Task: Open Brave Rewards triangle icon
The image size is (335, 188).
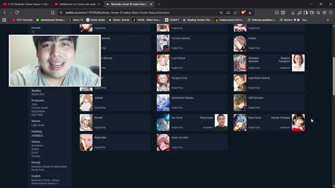Action: click(x=250, y=13)
